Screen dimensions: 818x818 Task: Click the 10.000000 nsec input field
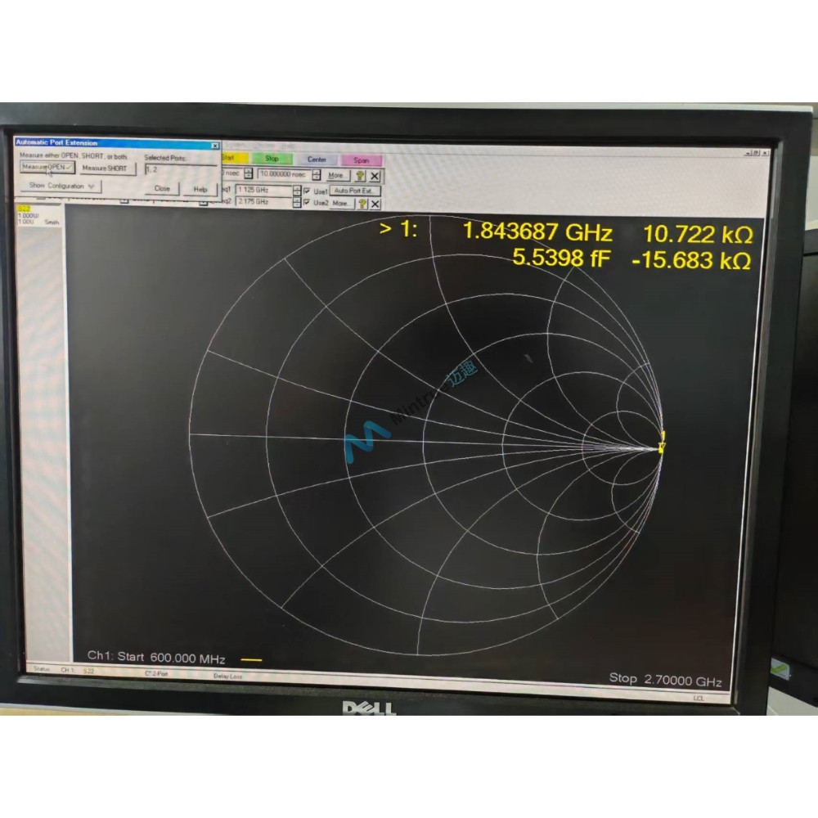click(285, 174)
